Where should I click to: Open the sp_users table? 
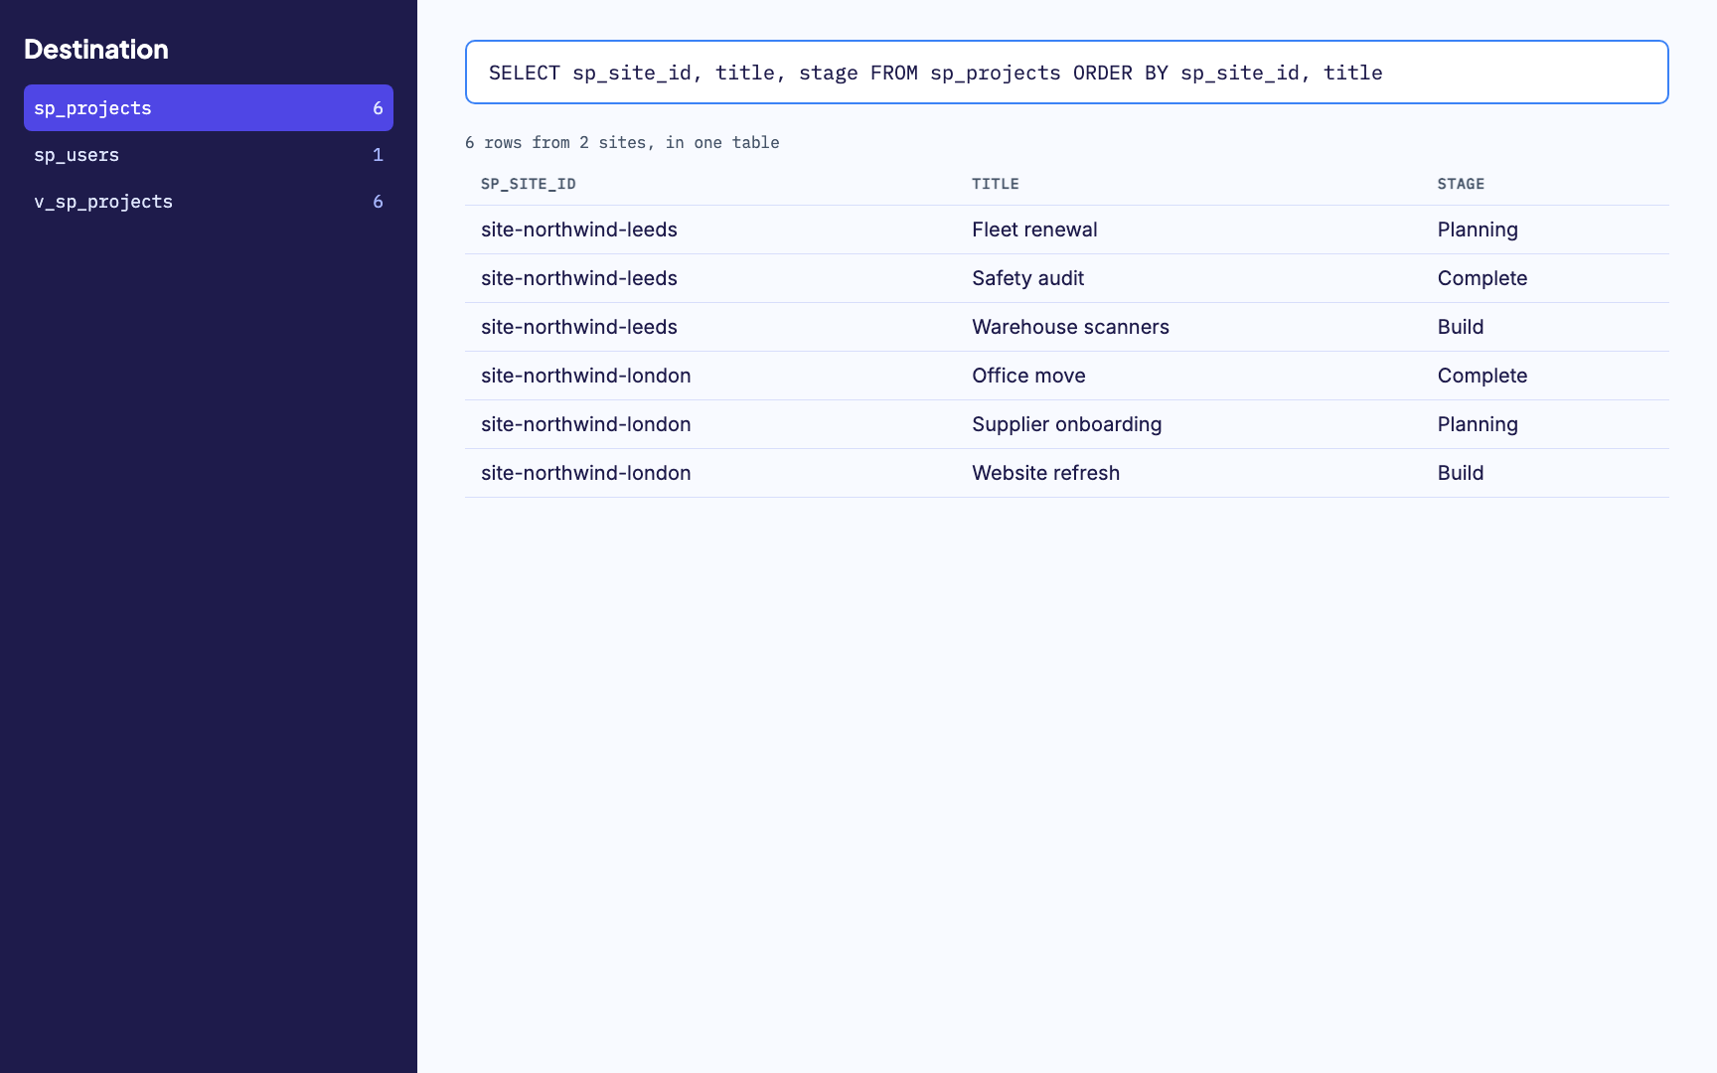click(x=209, y=155)
